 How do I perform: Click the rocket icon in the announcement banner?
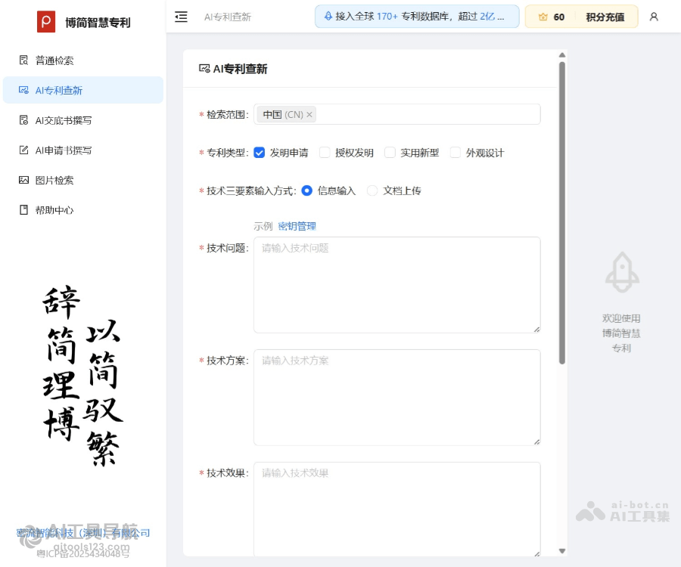tap(328, 17)
